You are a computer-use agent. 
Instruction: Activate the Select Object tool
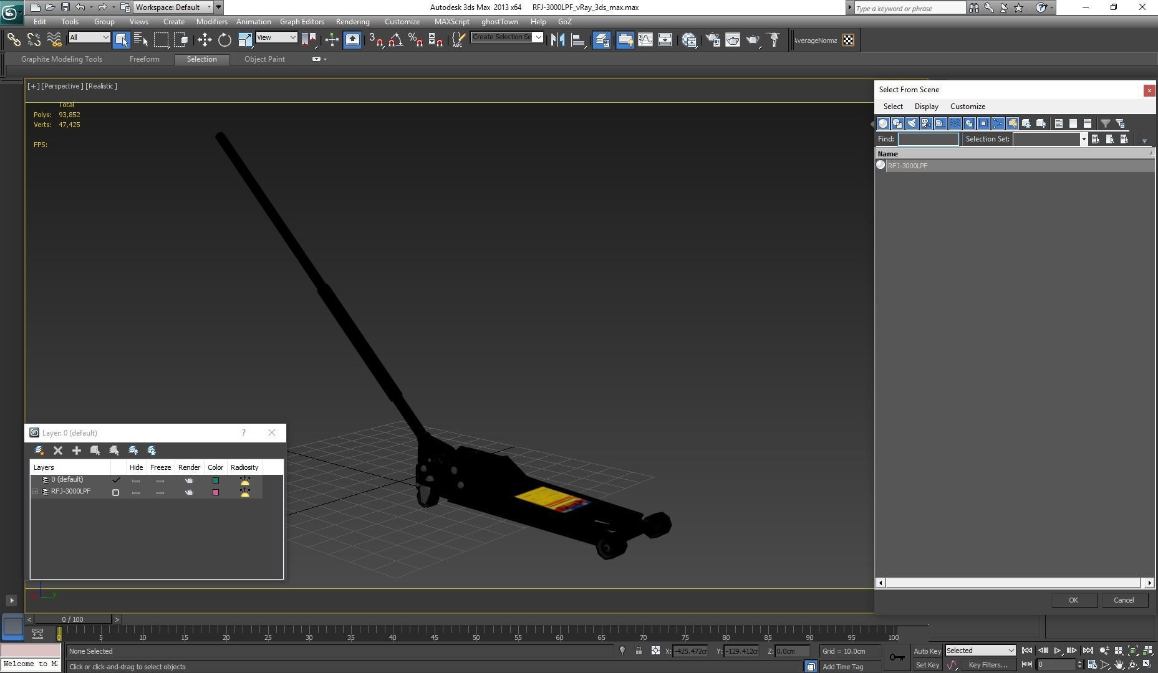click(x=122, y=40)
